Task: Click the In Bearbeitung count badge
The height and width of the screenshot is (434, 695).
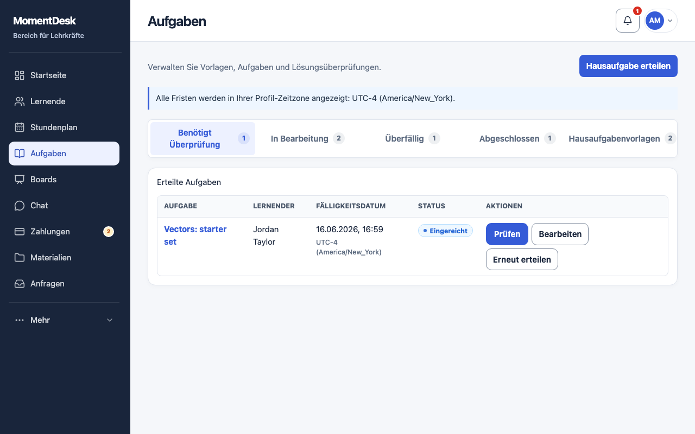Action: pyautogui.click(x=339, y=138)
